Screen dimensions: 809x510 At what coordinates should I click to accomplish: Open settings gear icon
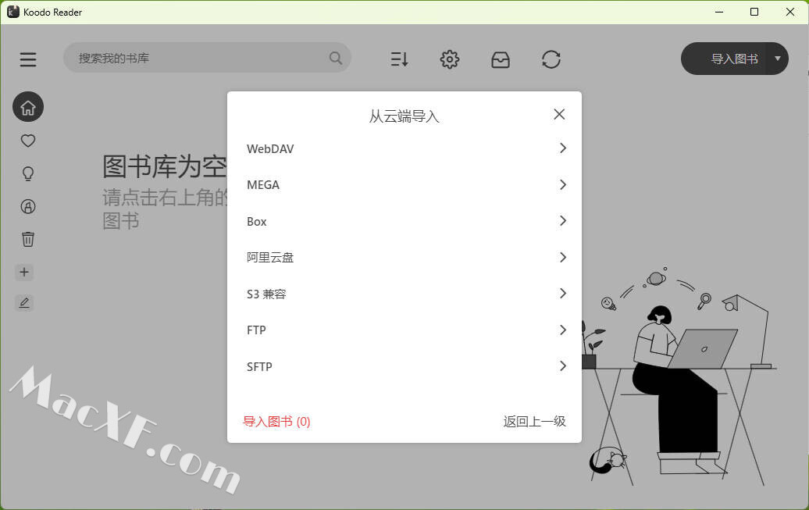(449, 59)
